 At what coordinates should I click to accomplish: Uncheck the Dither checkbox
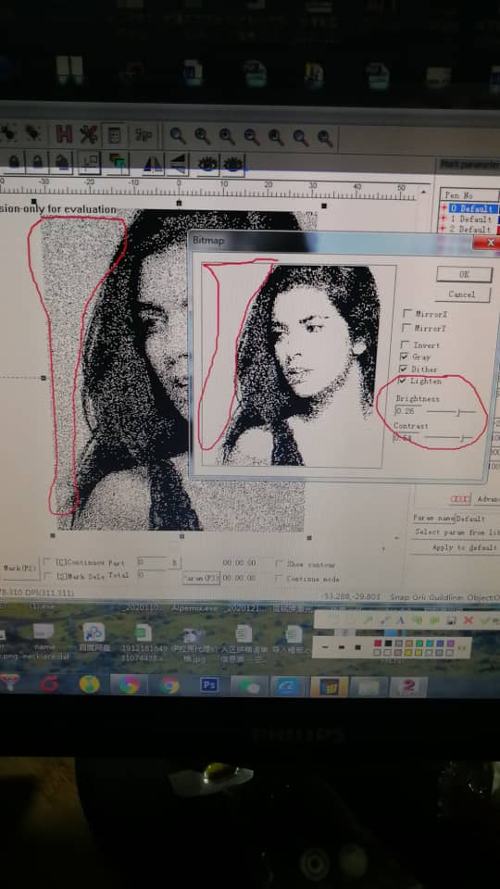click(x=403, y=369)
